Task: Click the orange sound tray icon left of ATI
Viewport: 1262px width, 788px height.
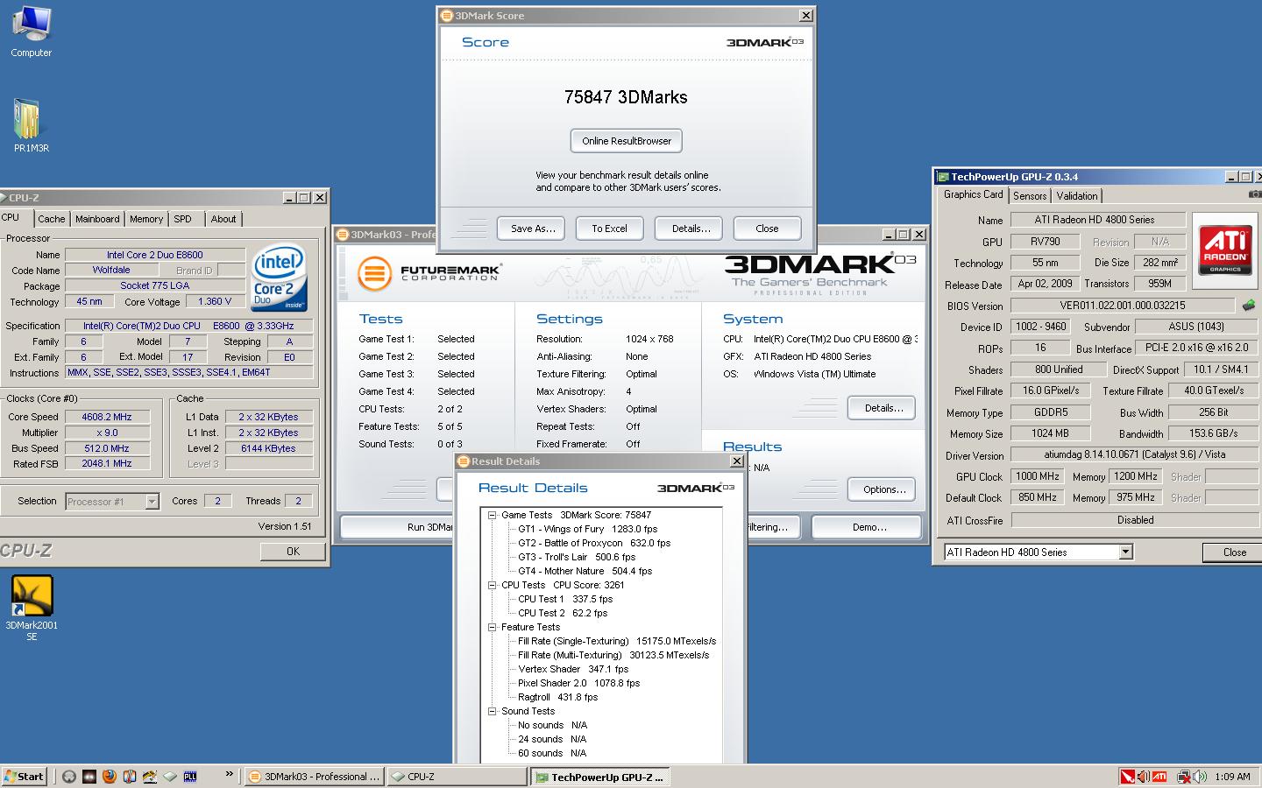Action: click(1144, 777)
